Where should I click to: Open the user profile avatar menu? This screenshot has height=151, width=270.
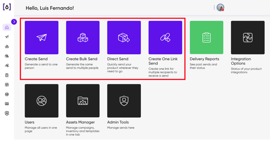pyautogui.click(x=220, y=8)
